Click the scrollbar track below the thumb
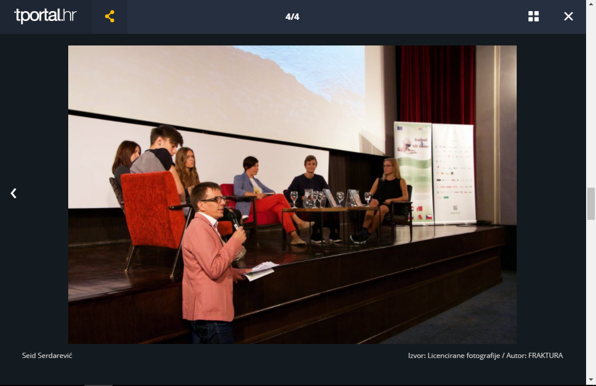This screenshot has height=386, width=596. [x=591, y=292]
